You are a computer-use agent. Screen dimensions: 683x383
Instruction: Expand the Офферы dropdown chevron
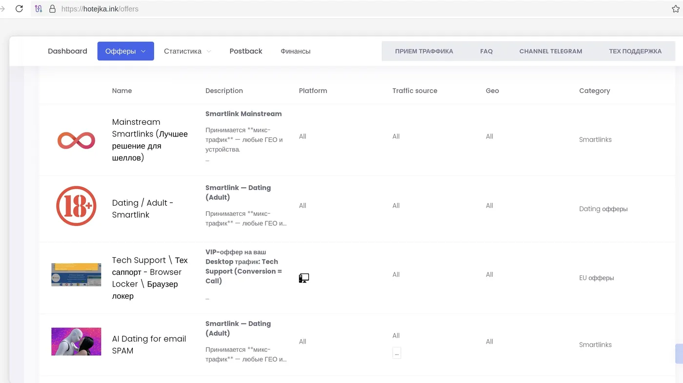pos(143,51)
